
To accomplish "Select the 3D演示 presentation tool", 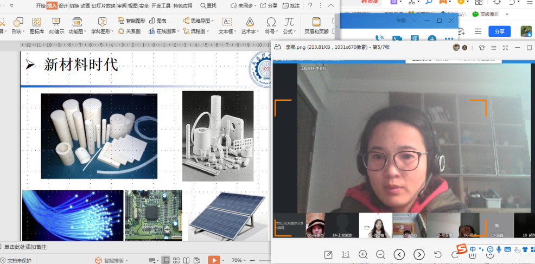I will coord(56,25).
